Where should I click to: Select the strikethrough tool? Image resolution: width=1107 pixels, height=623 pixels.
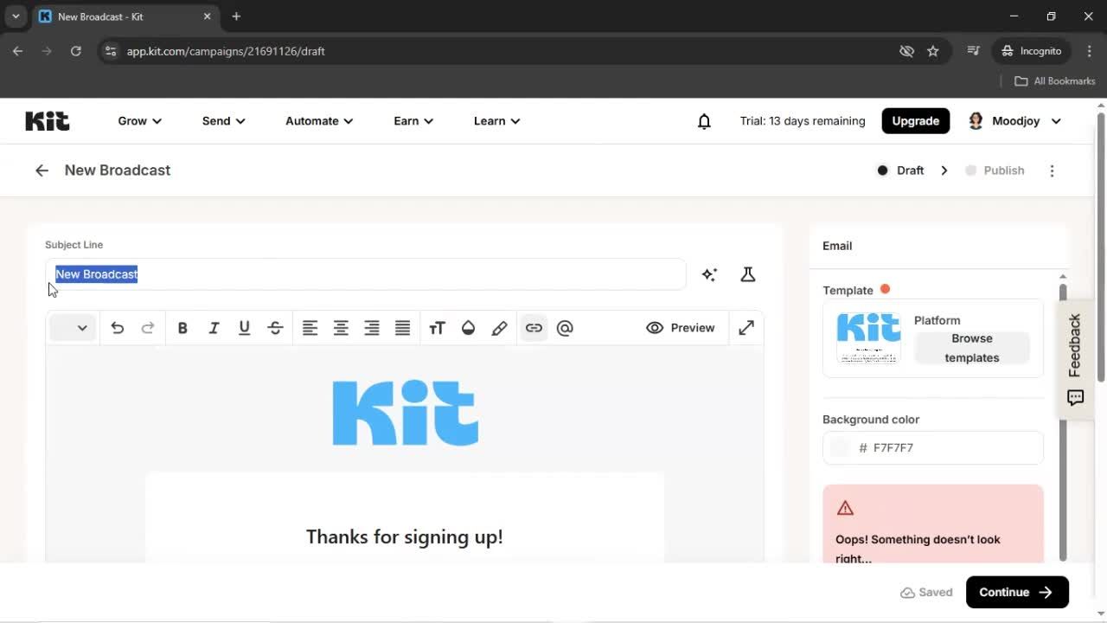pos(275,328)
